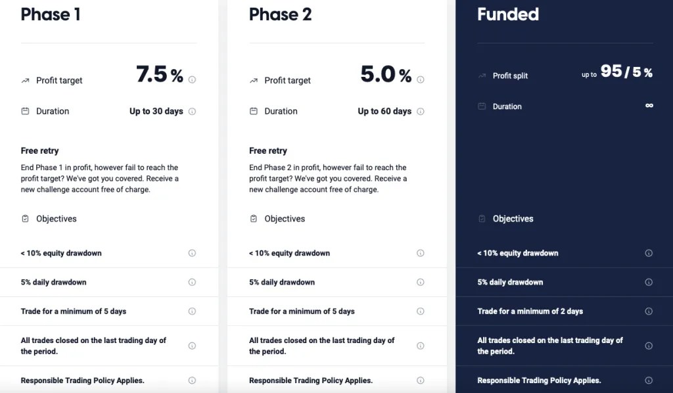Click Responsible Trading Policy info icon in Phase 2
The height and width of the screenshot is (393, 673).
pos(421,380)
